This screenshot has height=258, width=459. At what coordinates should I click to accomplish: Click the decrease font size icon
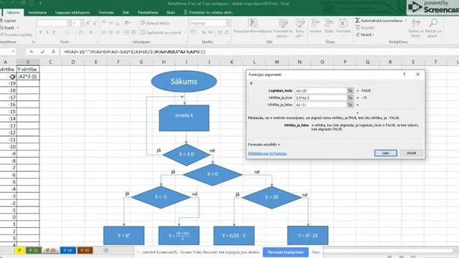[x=95, y=23]
